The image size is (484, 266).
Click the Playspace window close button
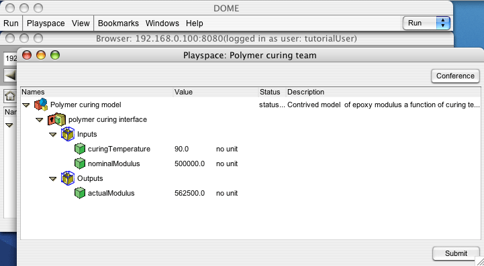[27, 55]
